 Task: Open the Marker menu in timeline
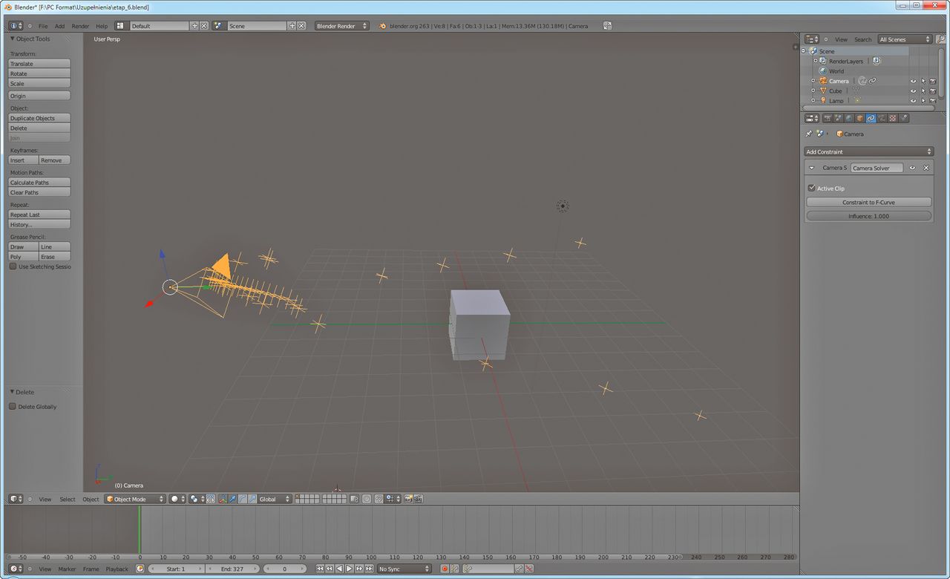(67, 569)
